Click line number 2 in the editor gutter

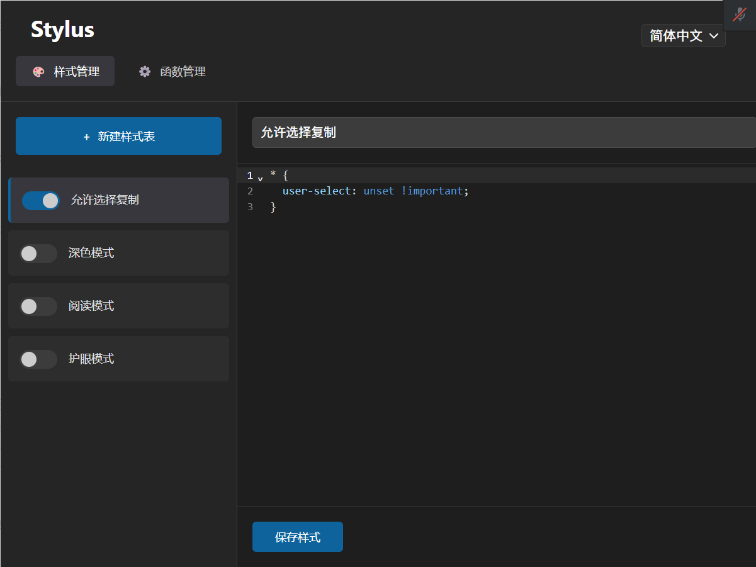(x=250, y=191)
